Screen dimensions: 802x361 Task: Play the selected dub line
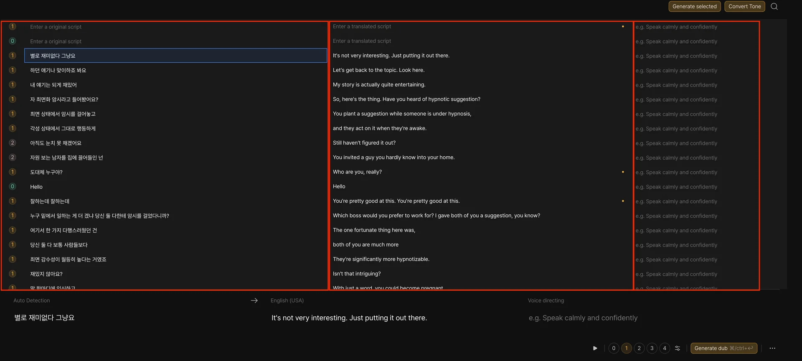click(595, 348)
